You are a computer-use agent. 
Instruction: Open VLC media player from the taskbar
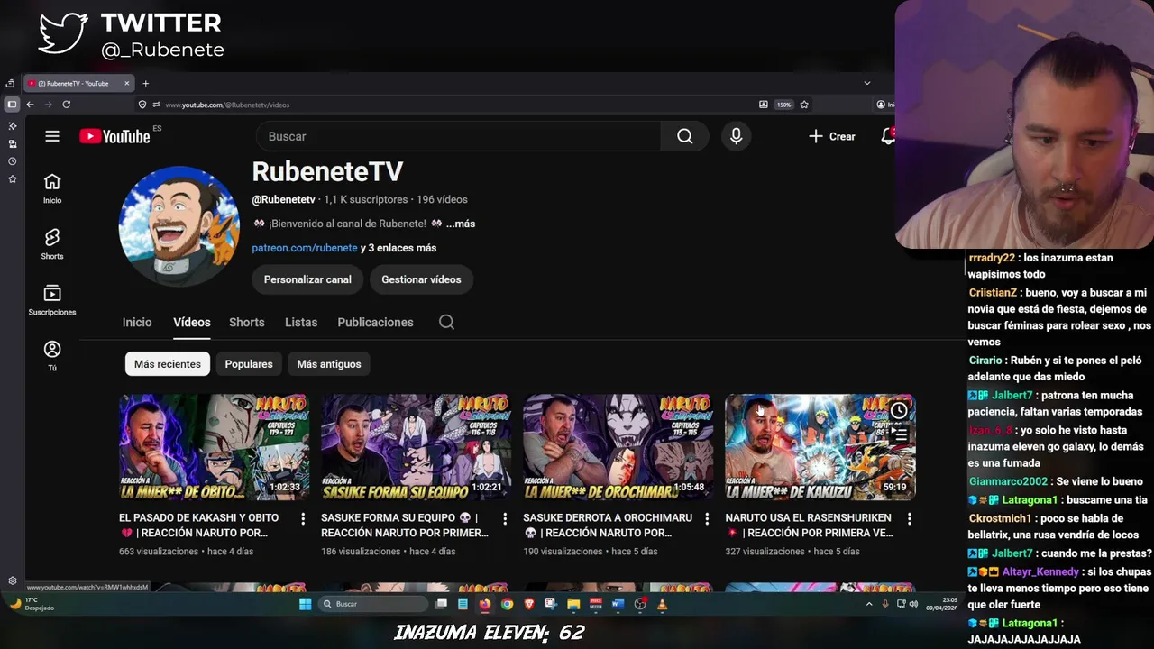pos(663,604)
